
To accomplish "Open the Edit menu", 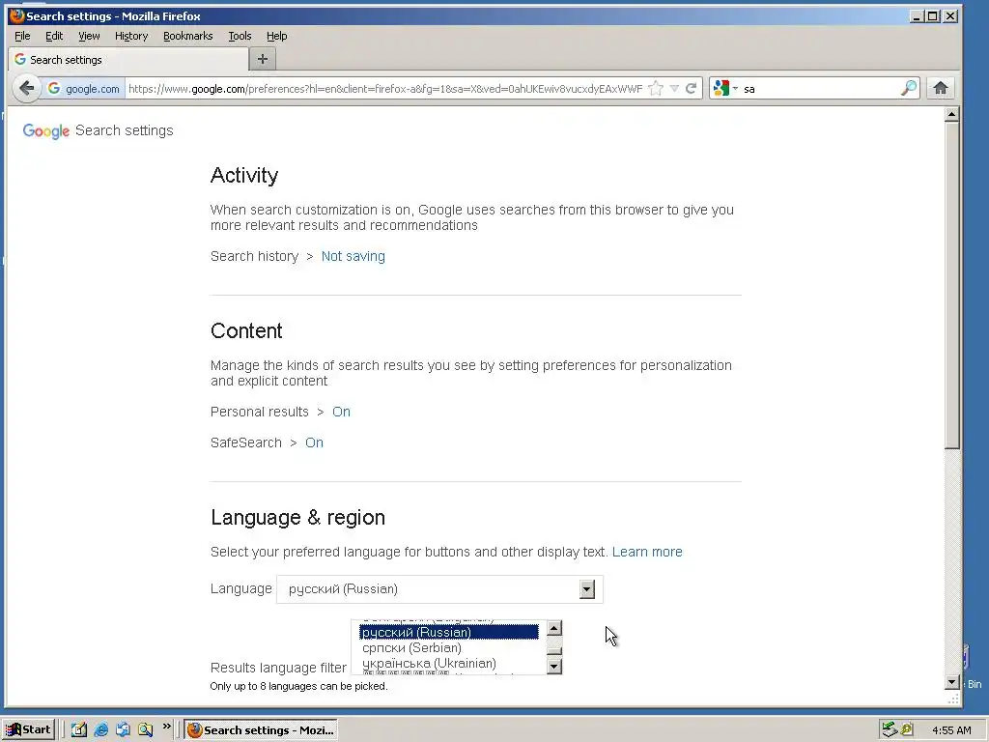I will pyautogui.click(x=54, y=36).
